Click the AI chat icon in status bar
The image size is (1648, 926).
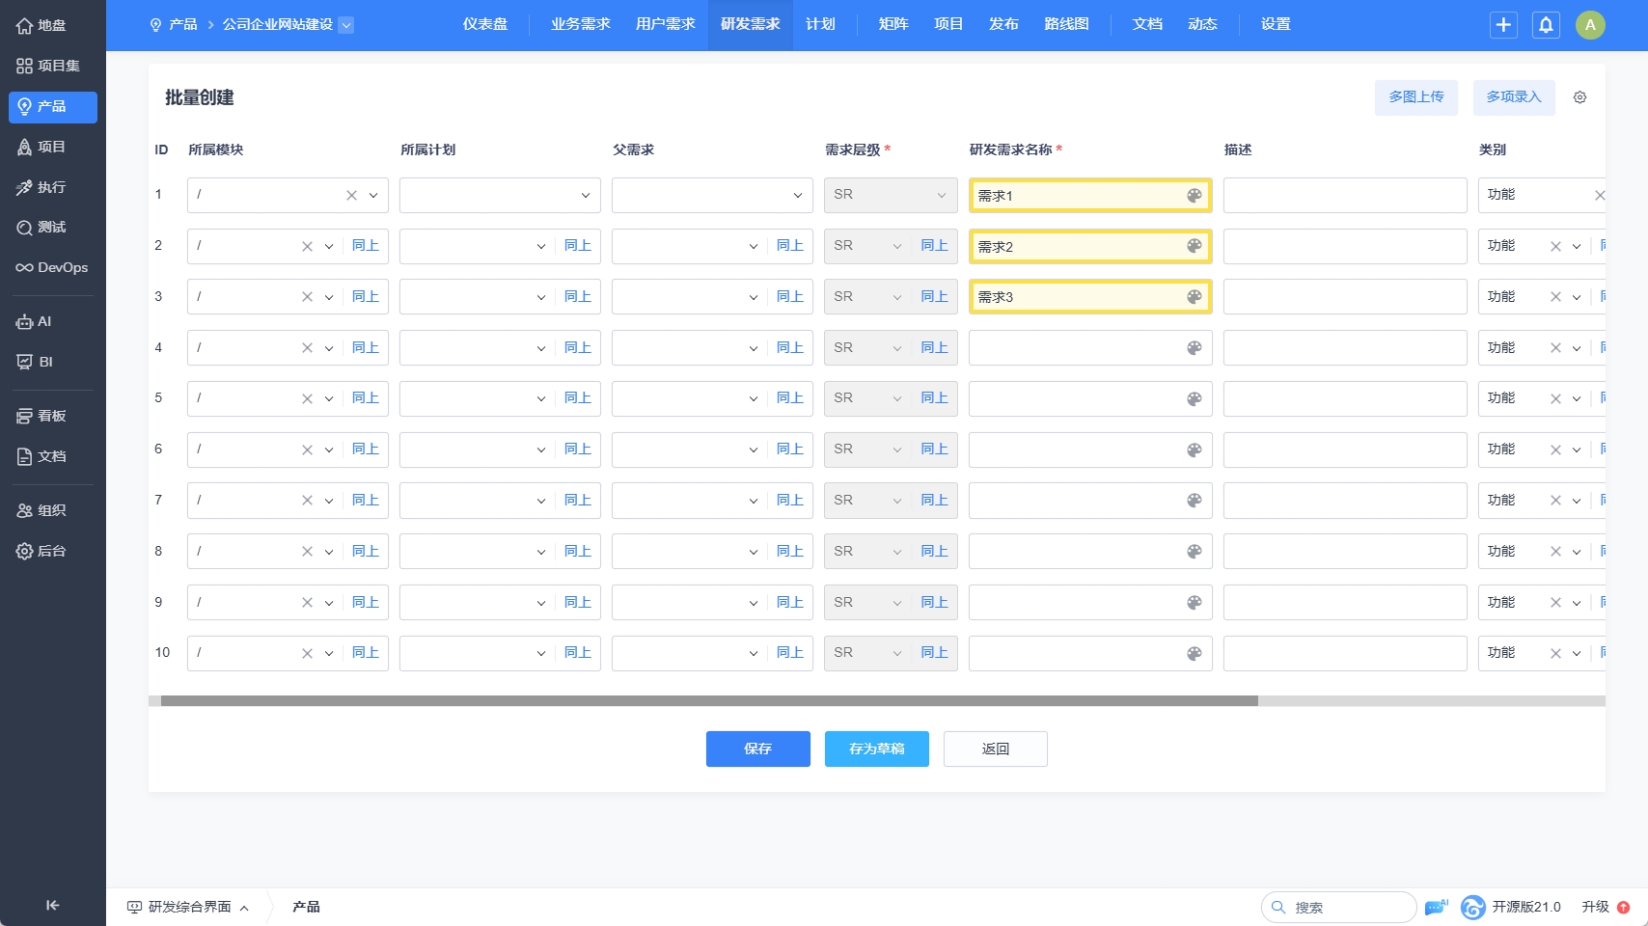1437,907
